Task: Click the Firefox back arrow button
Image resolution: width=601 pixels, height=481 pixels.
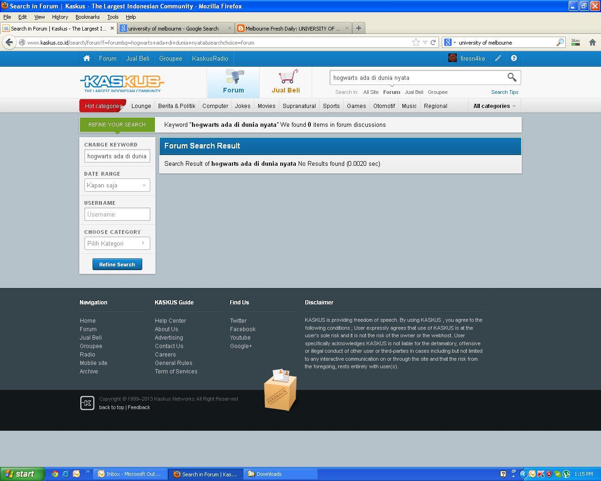Action: 9,42
